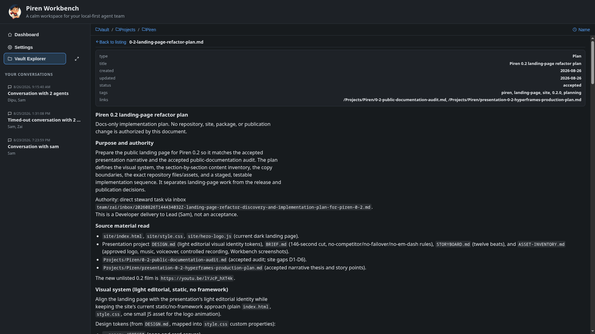Click the title value 'Piren 0.2 landing-page refactor plan'
The height and width of the screenshot is (334, 595).
545,63
